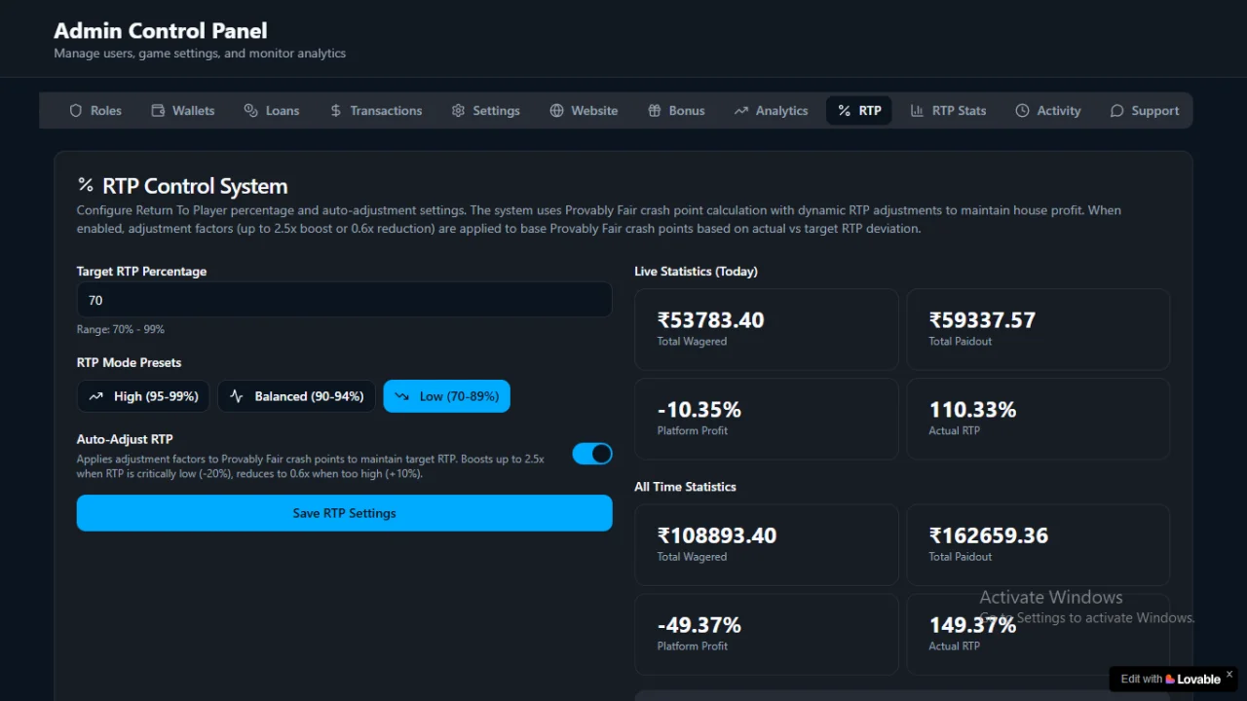
Task: Select the Analytics tab
Action: click(x=772, y=111)
